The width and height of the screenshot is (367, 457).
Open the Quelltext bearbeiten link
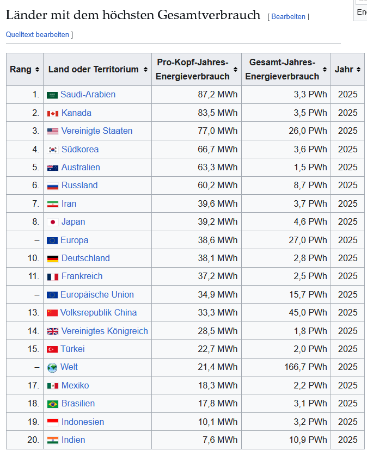38,34
